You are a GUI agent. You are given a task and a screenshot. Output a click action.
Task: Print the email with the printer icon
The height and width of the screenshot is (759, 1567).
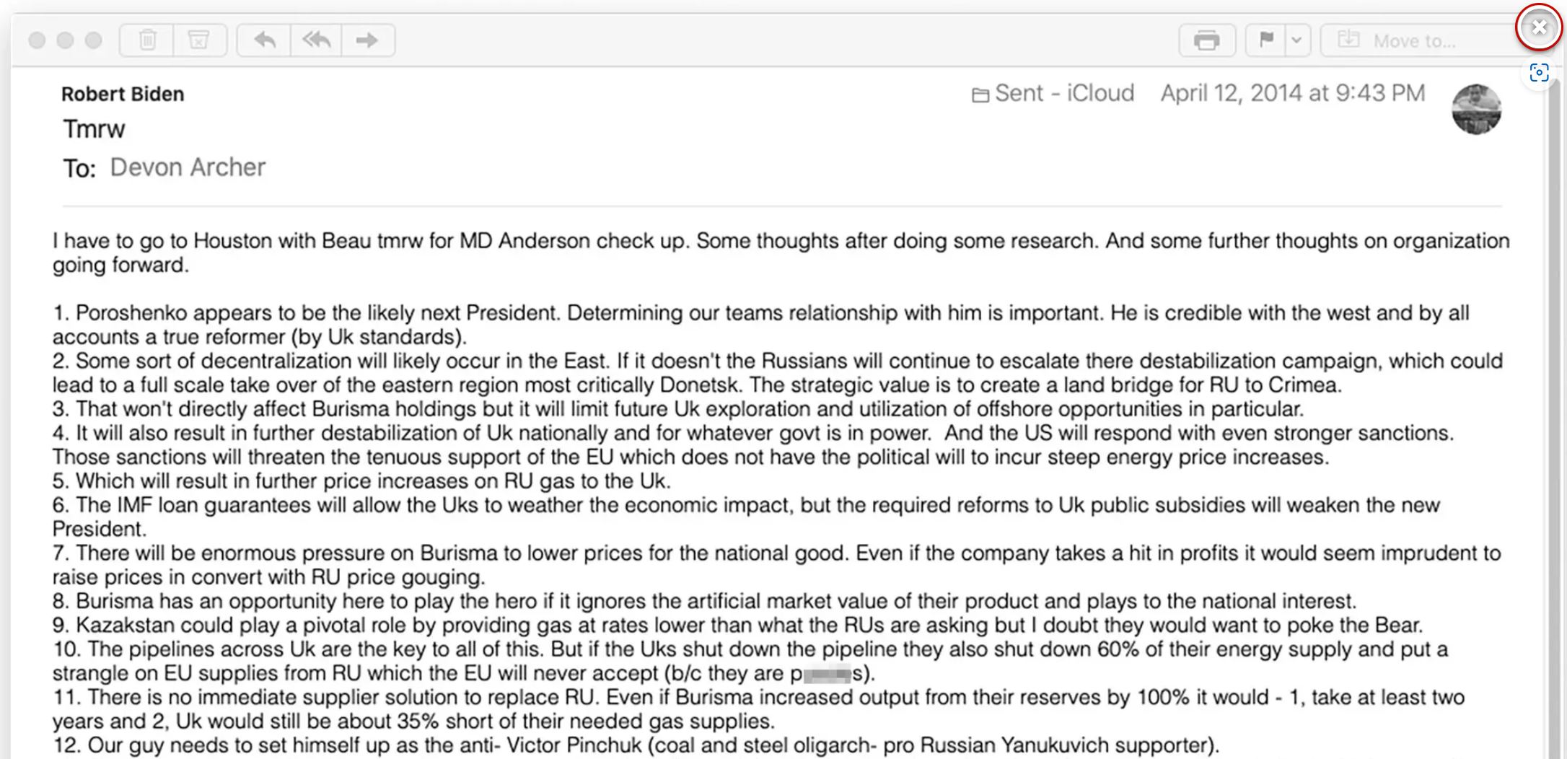tap(1206, 40)
